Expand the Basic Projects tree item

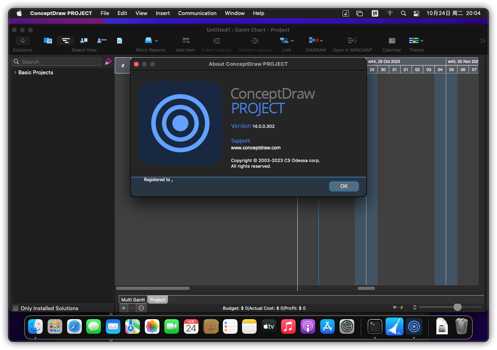pos(15,72)
